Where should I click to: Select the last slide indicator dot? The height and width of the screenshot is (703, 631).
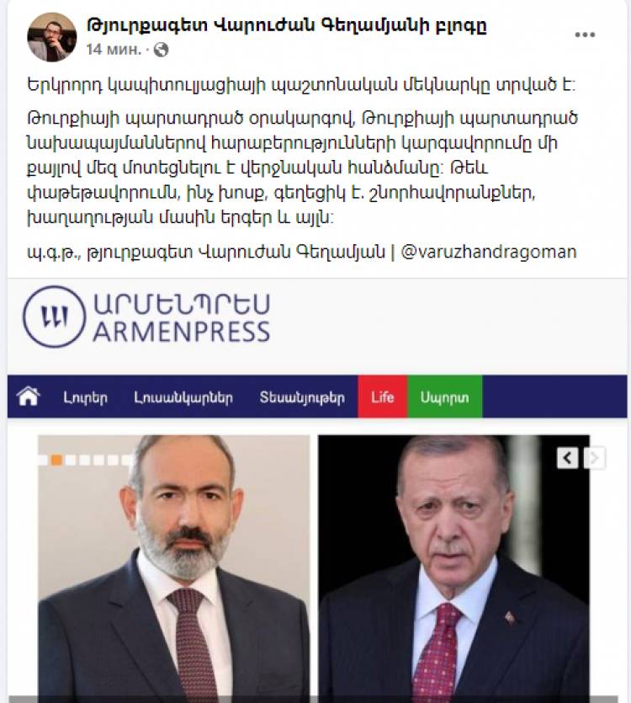tap(127, 460)
